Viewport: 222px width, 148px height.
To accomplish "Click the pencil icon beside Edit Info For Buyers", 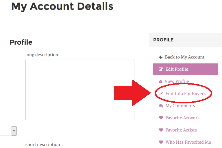I will pyautogui.click(x=161, y=94).
